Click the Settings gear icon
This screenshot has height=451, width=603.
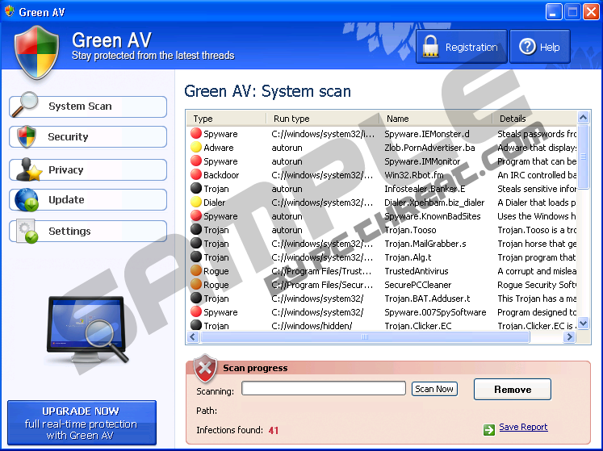26,231
